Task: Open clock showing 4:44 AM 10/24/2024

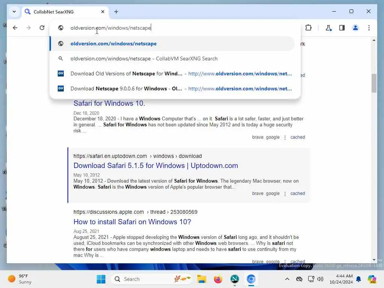Action: [341, 279]
